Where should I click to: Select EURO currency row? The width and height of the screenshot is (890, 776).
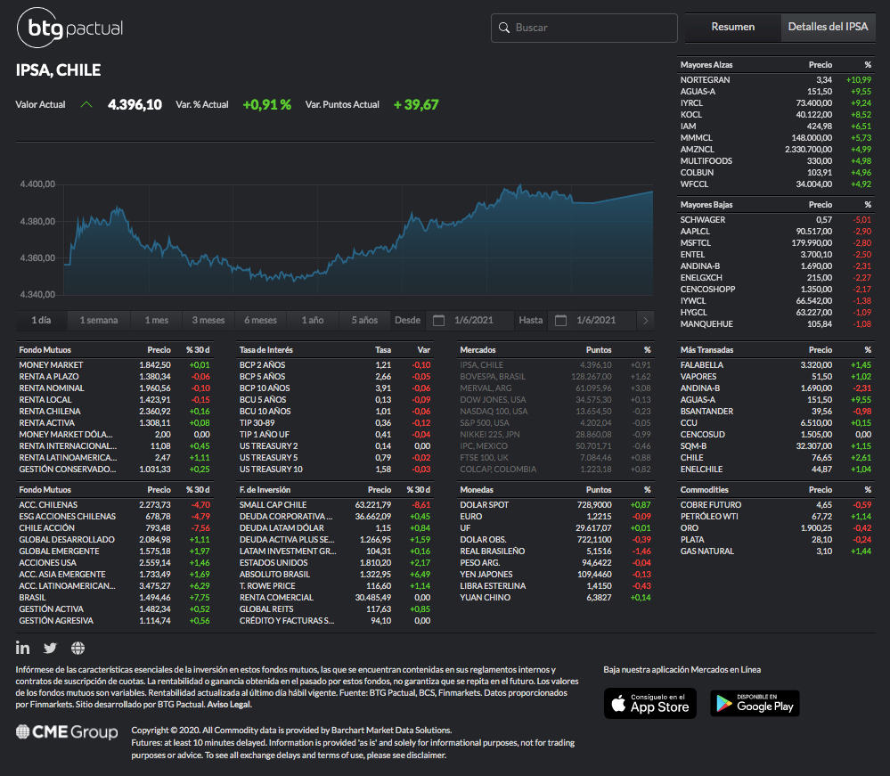[556, 517]
